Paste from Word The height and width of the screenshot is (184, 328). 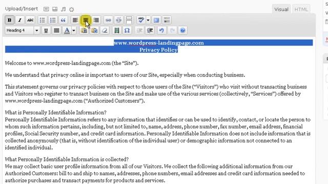[x=94, y=31]
